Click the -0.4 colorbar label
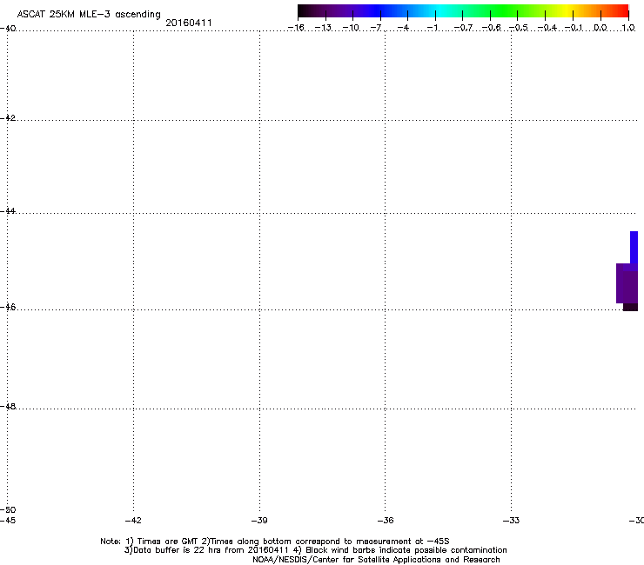 coord(547,28)
